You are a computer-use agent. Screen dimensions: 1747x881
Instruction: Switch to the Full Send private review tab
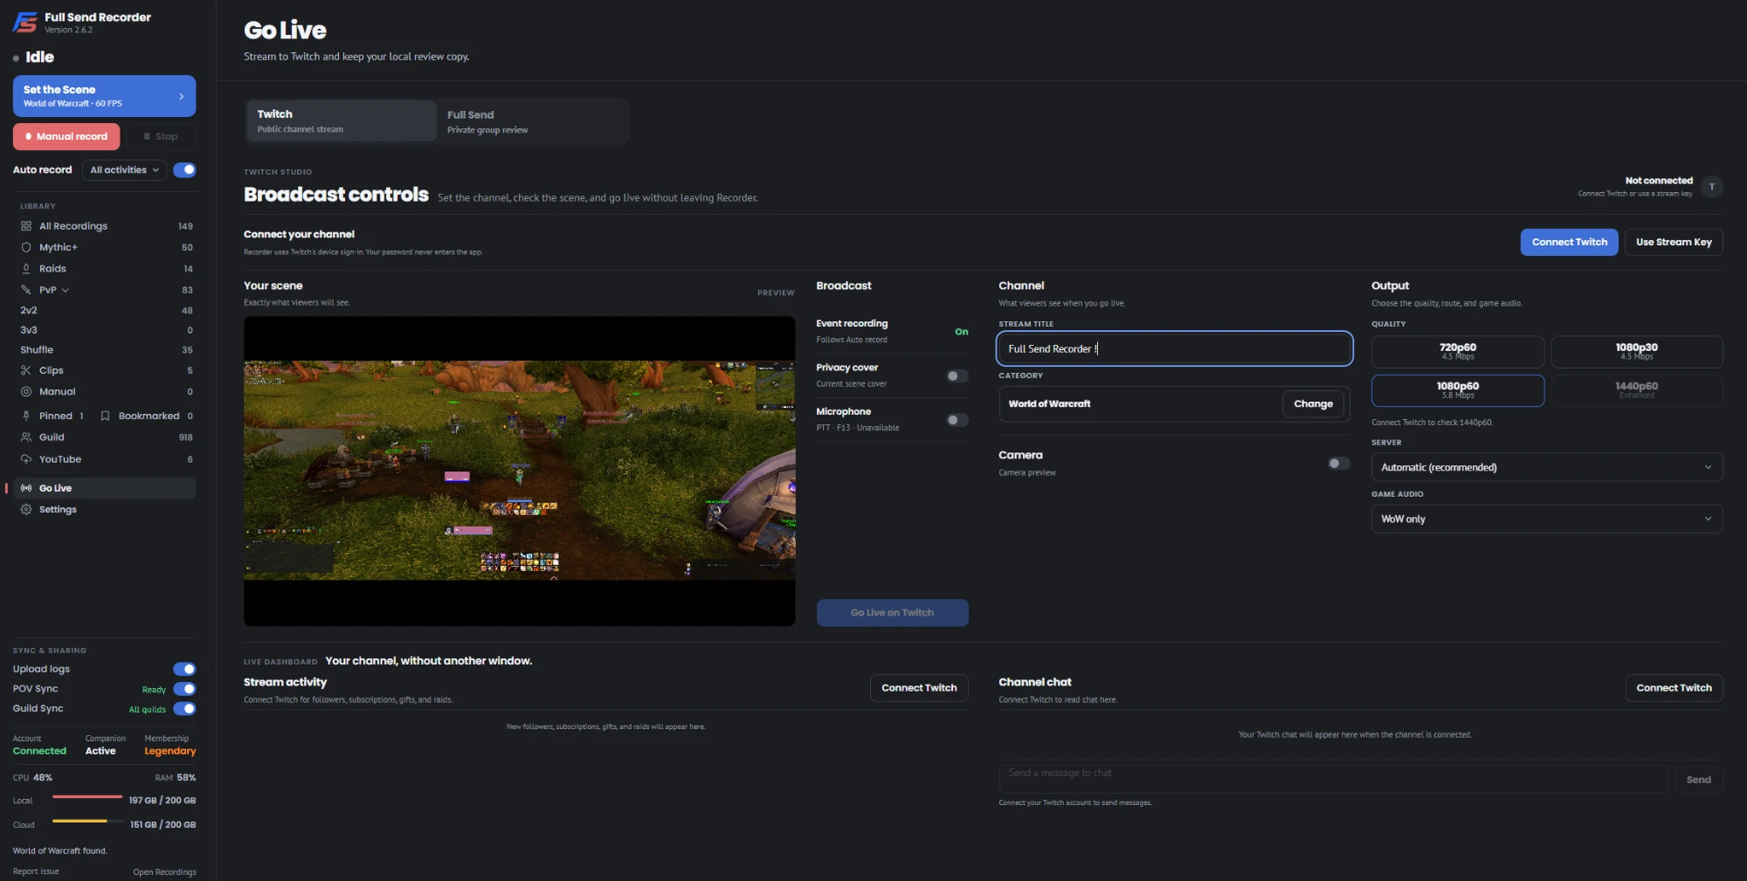tap(532, 121)
